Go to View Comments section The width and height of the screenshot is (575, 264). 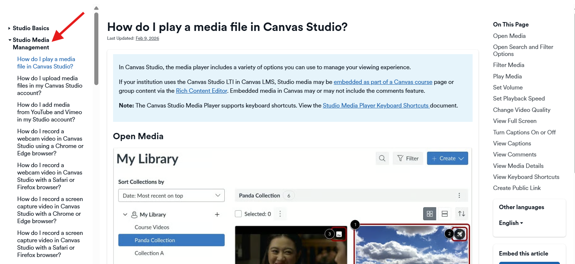coord(515,154)
